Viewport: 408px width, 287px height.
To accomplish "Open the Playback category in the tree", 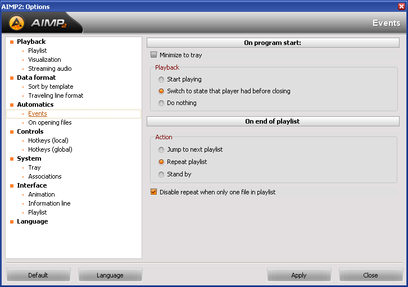I will tap(31, 42).
